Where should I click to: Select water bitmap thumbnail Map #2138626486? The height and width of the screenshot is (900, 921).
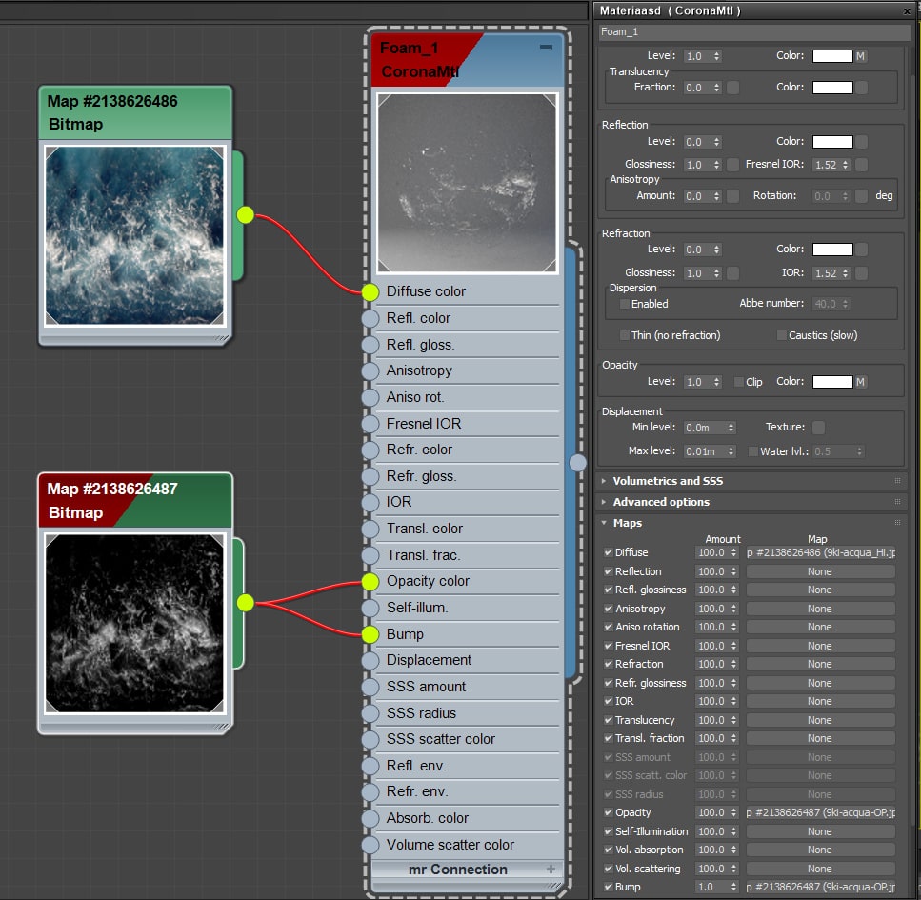tap(134, 235)
